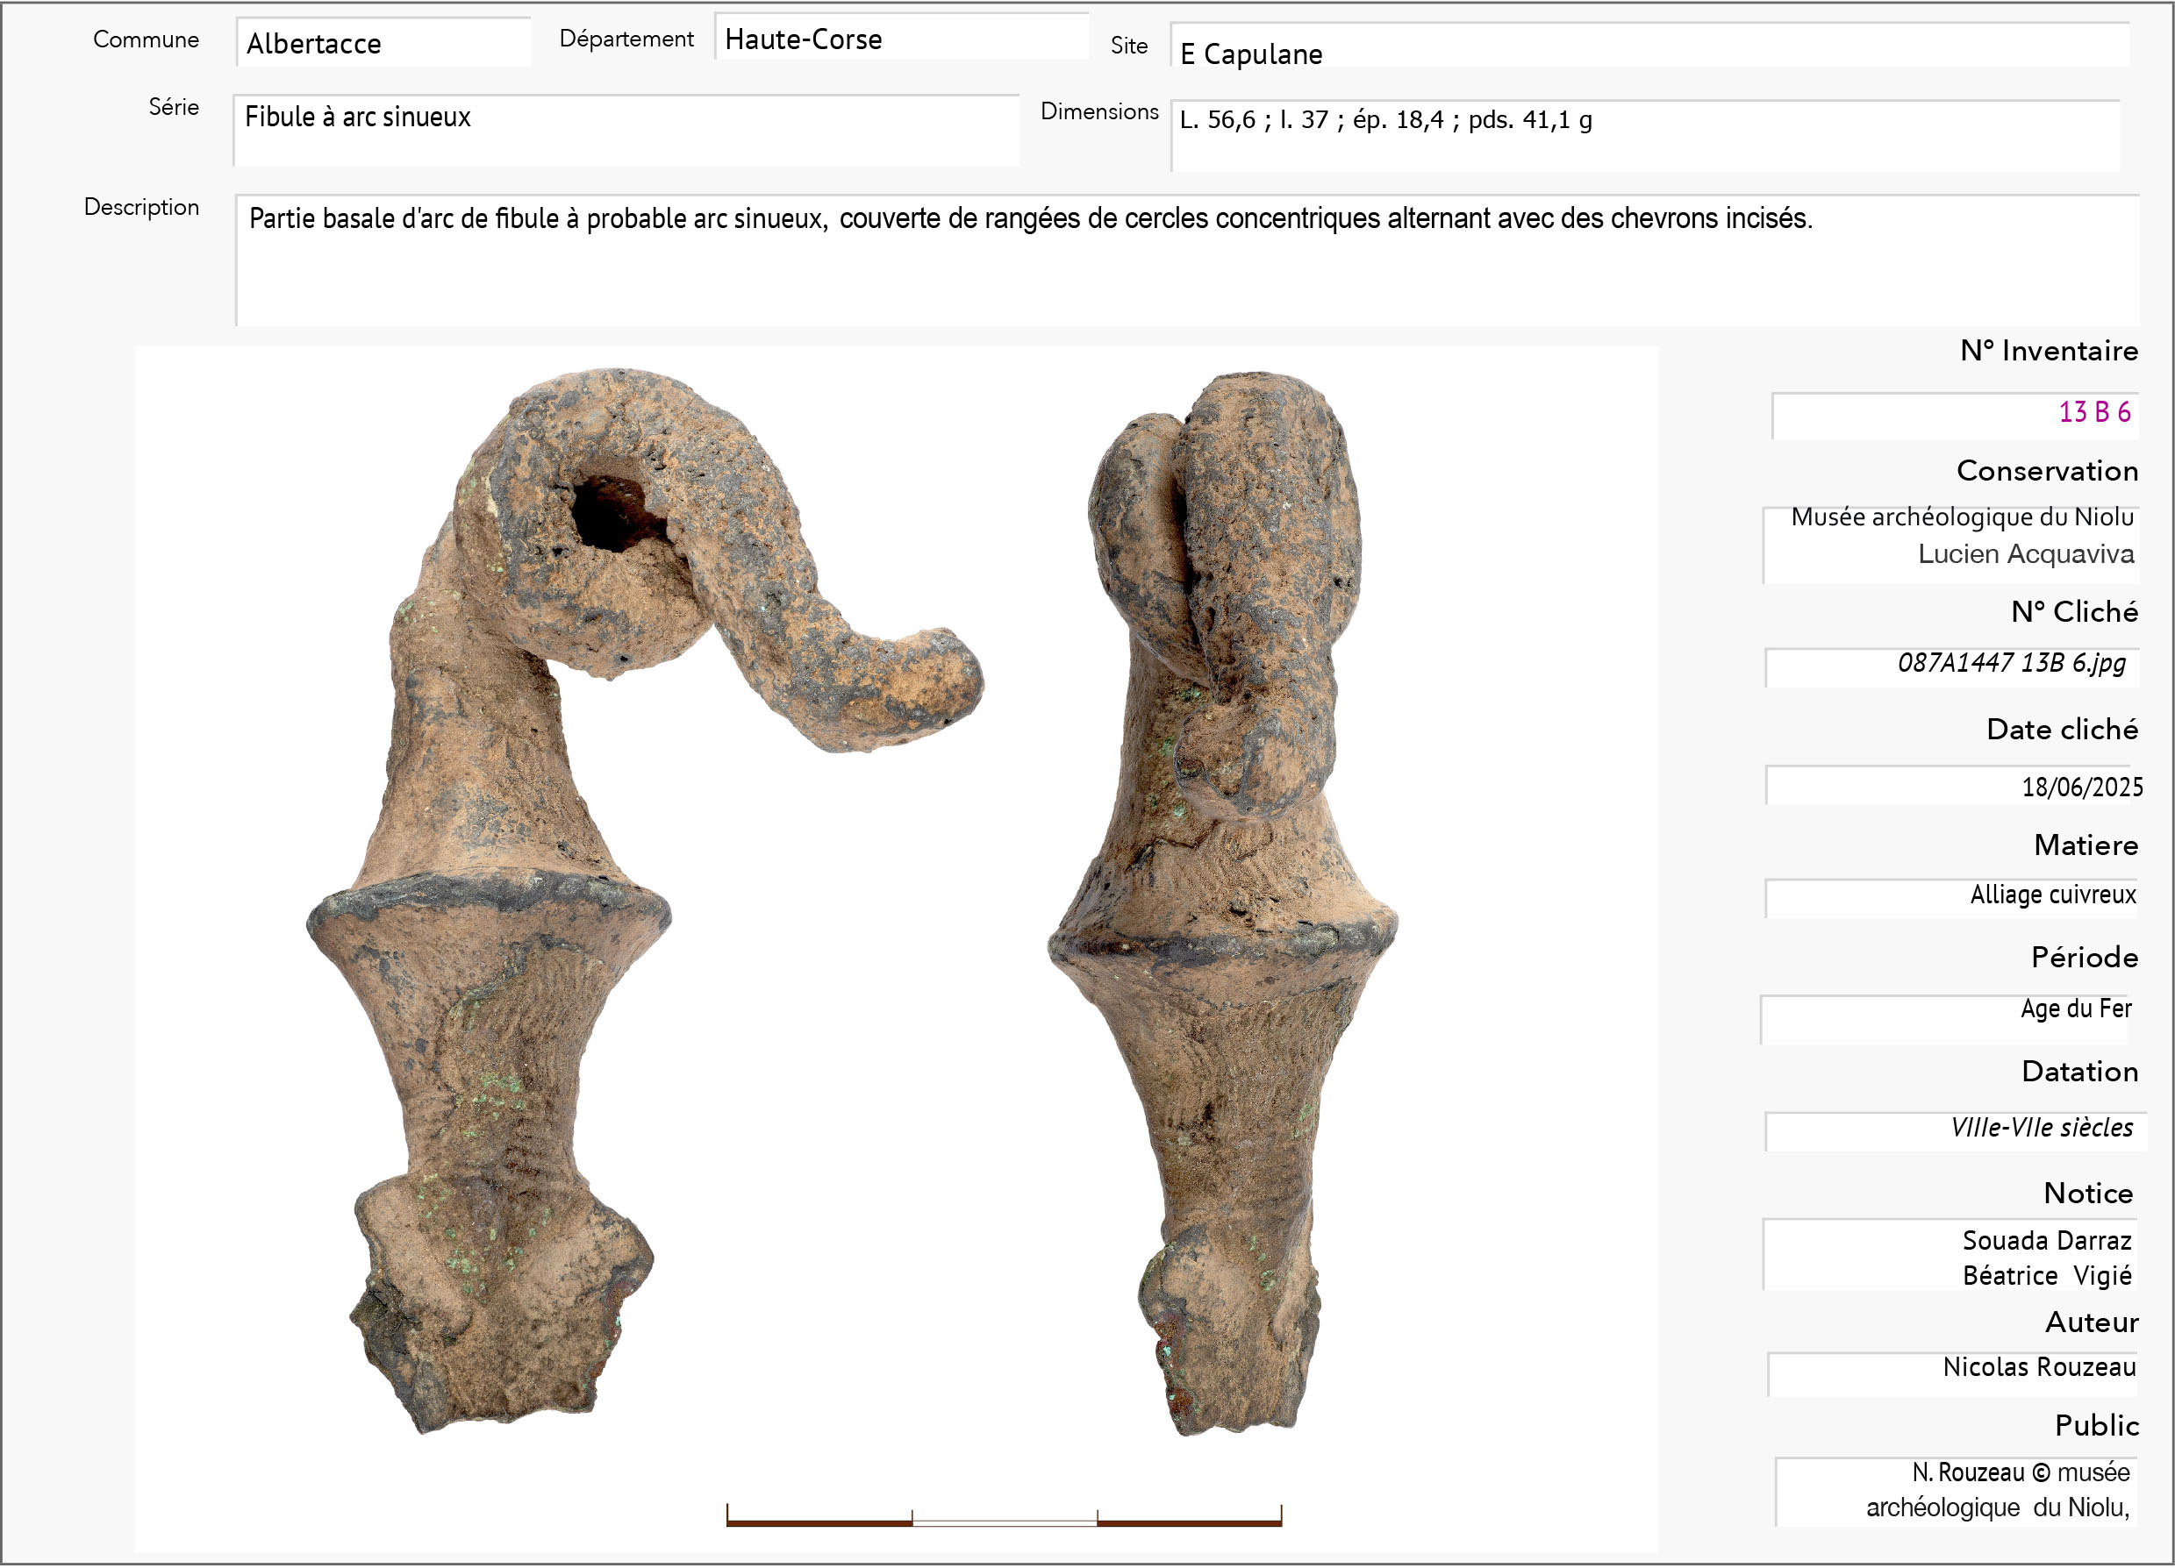Click the N° Inventaire heading label

(x=2048, y=351)
